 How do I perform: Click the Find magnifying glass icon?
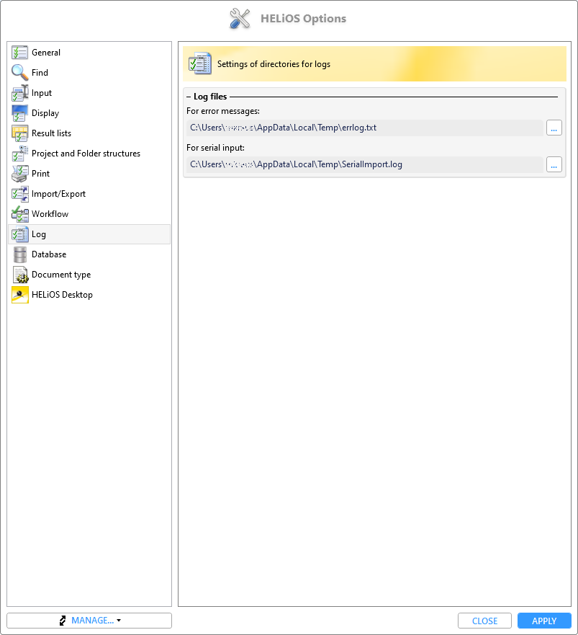pos(20,73)
